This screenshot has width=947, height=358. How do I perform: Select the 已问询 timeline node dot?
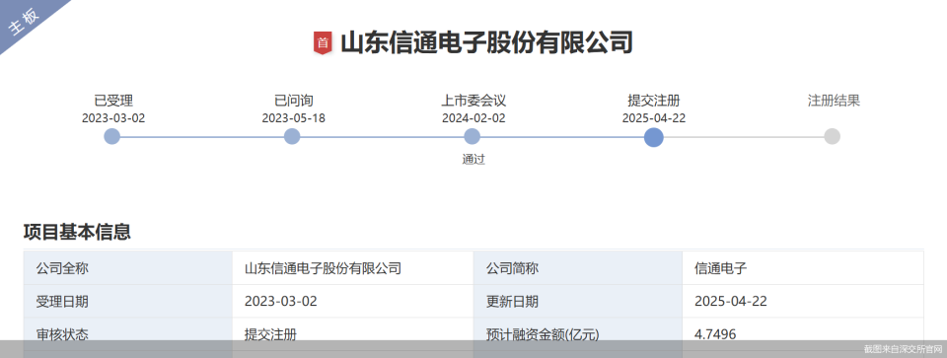(292, 136)
